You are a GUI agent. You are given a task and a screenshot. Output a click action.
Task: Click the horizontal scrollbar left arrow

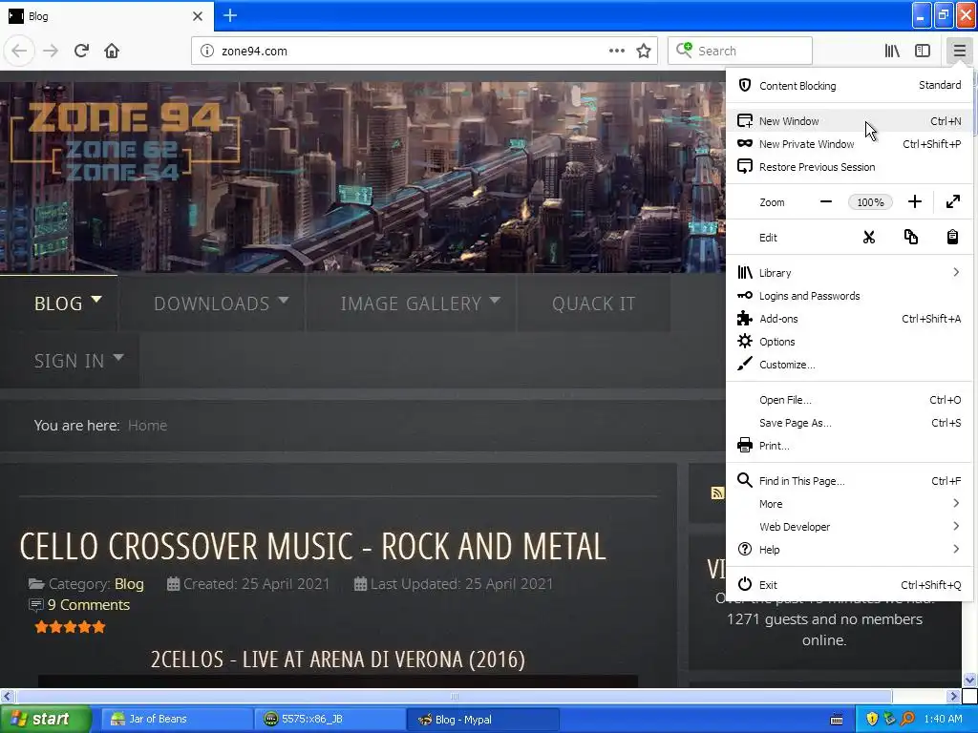7,696
